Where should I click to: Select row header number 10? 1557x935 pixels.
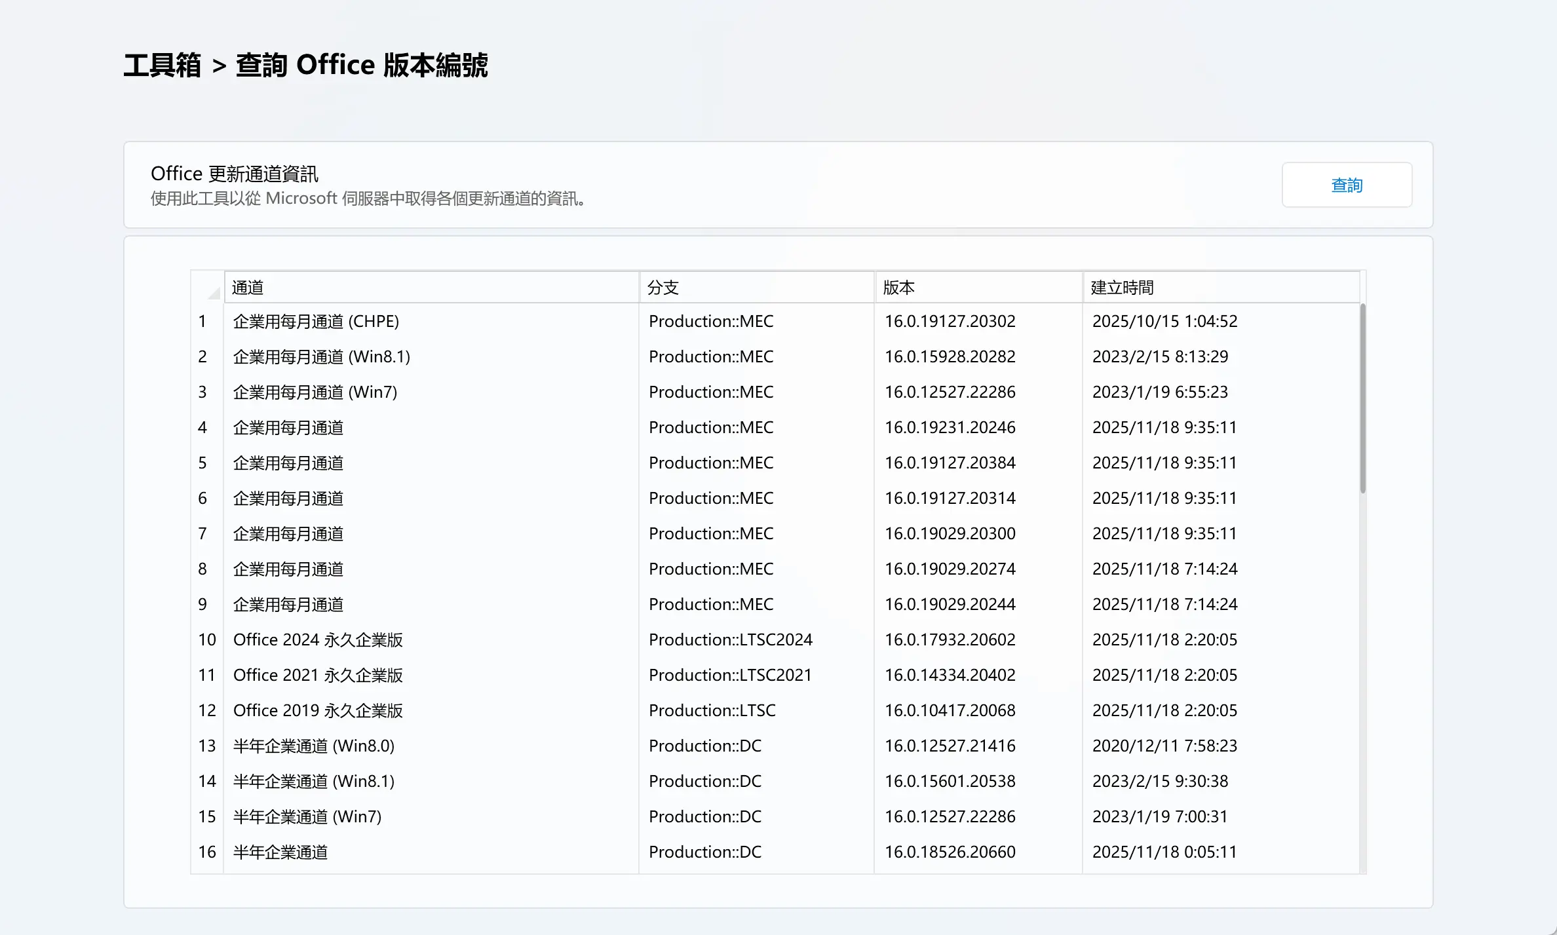coord(207,640)
